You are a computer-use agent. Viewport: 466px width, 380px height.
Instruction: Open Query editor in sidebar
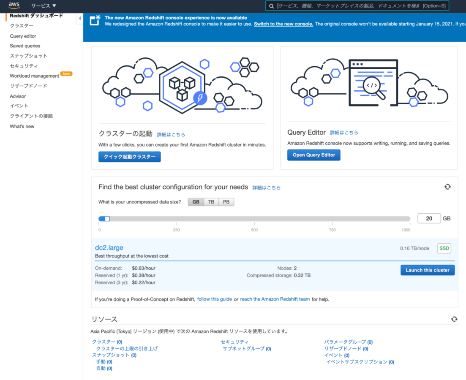click(23, 36)
